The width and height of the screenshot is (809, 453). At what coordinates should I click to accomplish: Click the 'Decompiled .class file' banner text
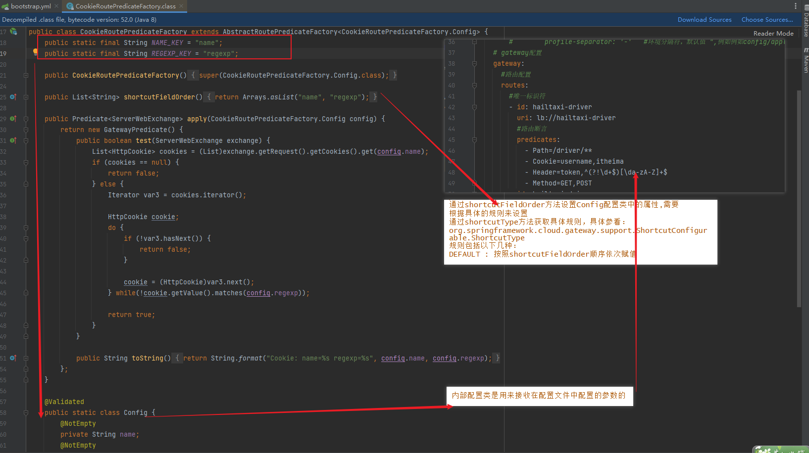(79, 20)
